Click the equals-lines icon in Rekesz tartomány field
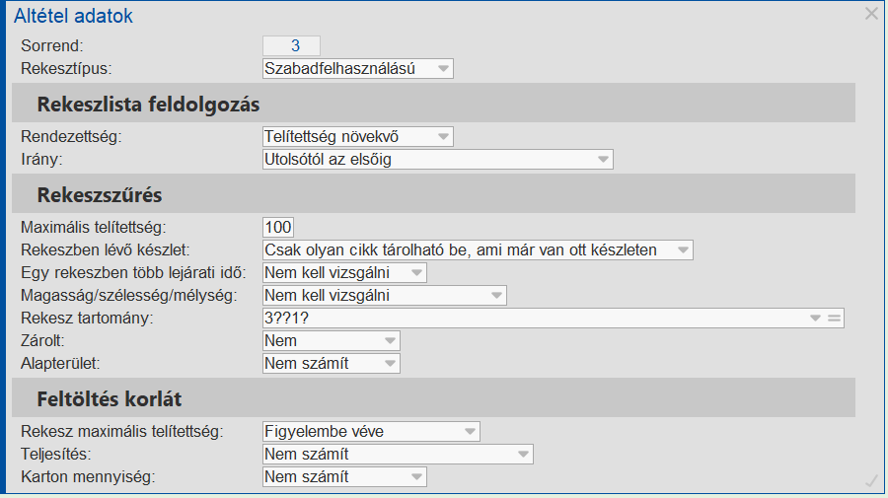The width and height of the screenshot is (888, 498). click(x=834, y=319)
